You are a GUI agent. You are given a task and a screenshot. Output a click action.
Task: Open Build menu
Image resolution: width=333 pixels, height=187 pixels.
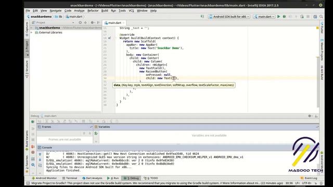coord(105,10)
